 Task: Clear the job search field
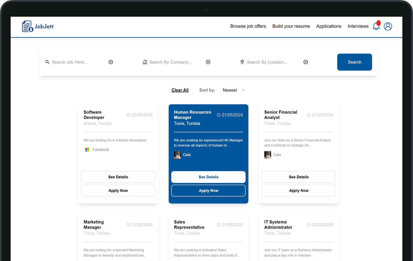111,62
